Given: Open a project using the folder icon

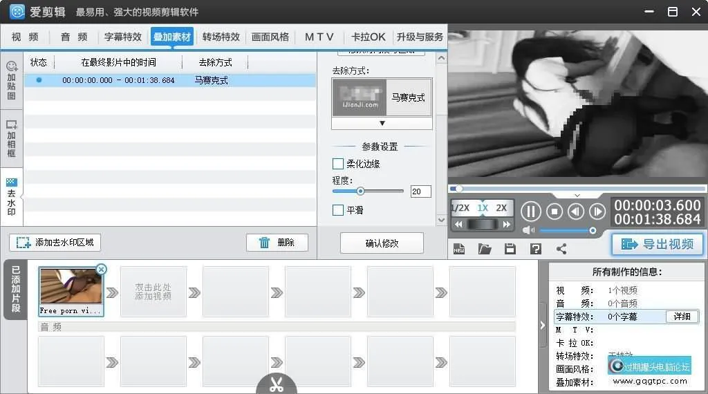Looking at the screenshot, I should [485, 249].
